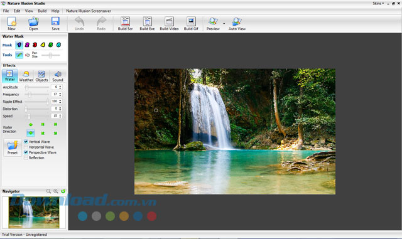This screenshot has width=402, height=239.
Task: Open a file with the Open icon
Action: coord(33,24)
